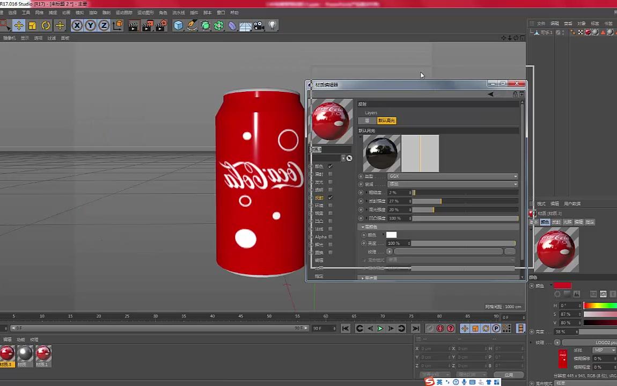Click the Floor environment grid icon
The width and height of the screenshot is (617, 386).
pyautogui.click(x=246, y=26)
